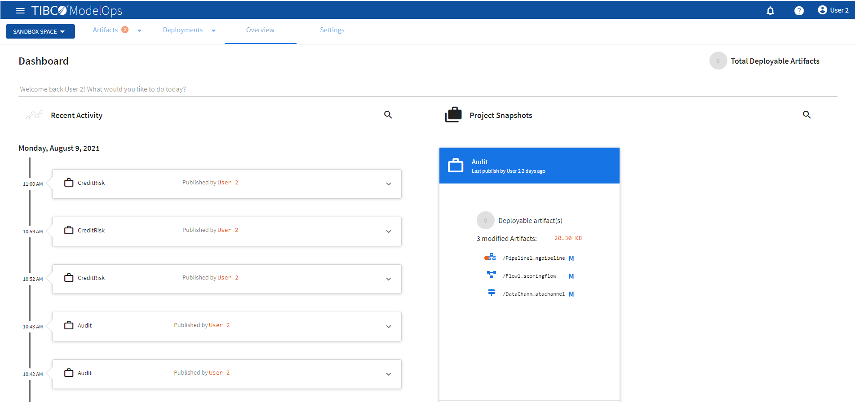Open the hamburger navigation menu

pyautogui.click(x=20, y=10)
